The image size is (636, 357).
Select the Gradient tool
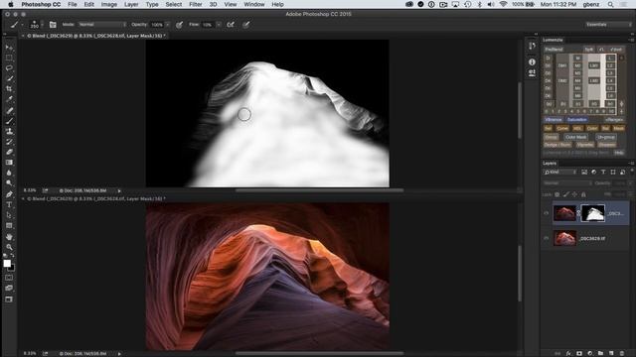pyautogui.click(x=9, y=163)
